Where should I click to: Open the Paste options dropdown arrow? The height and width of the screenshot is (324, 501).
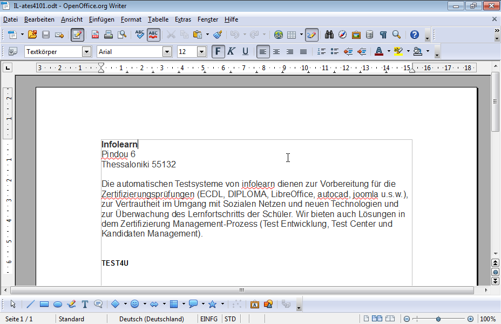pyautogui.click(x=207, y=34)
